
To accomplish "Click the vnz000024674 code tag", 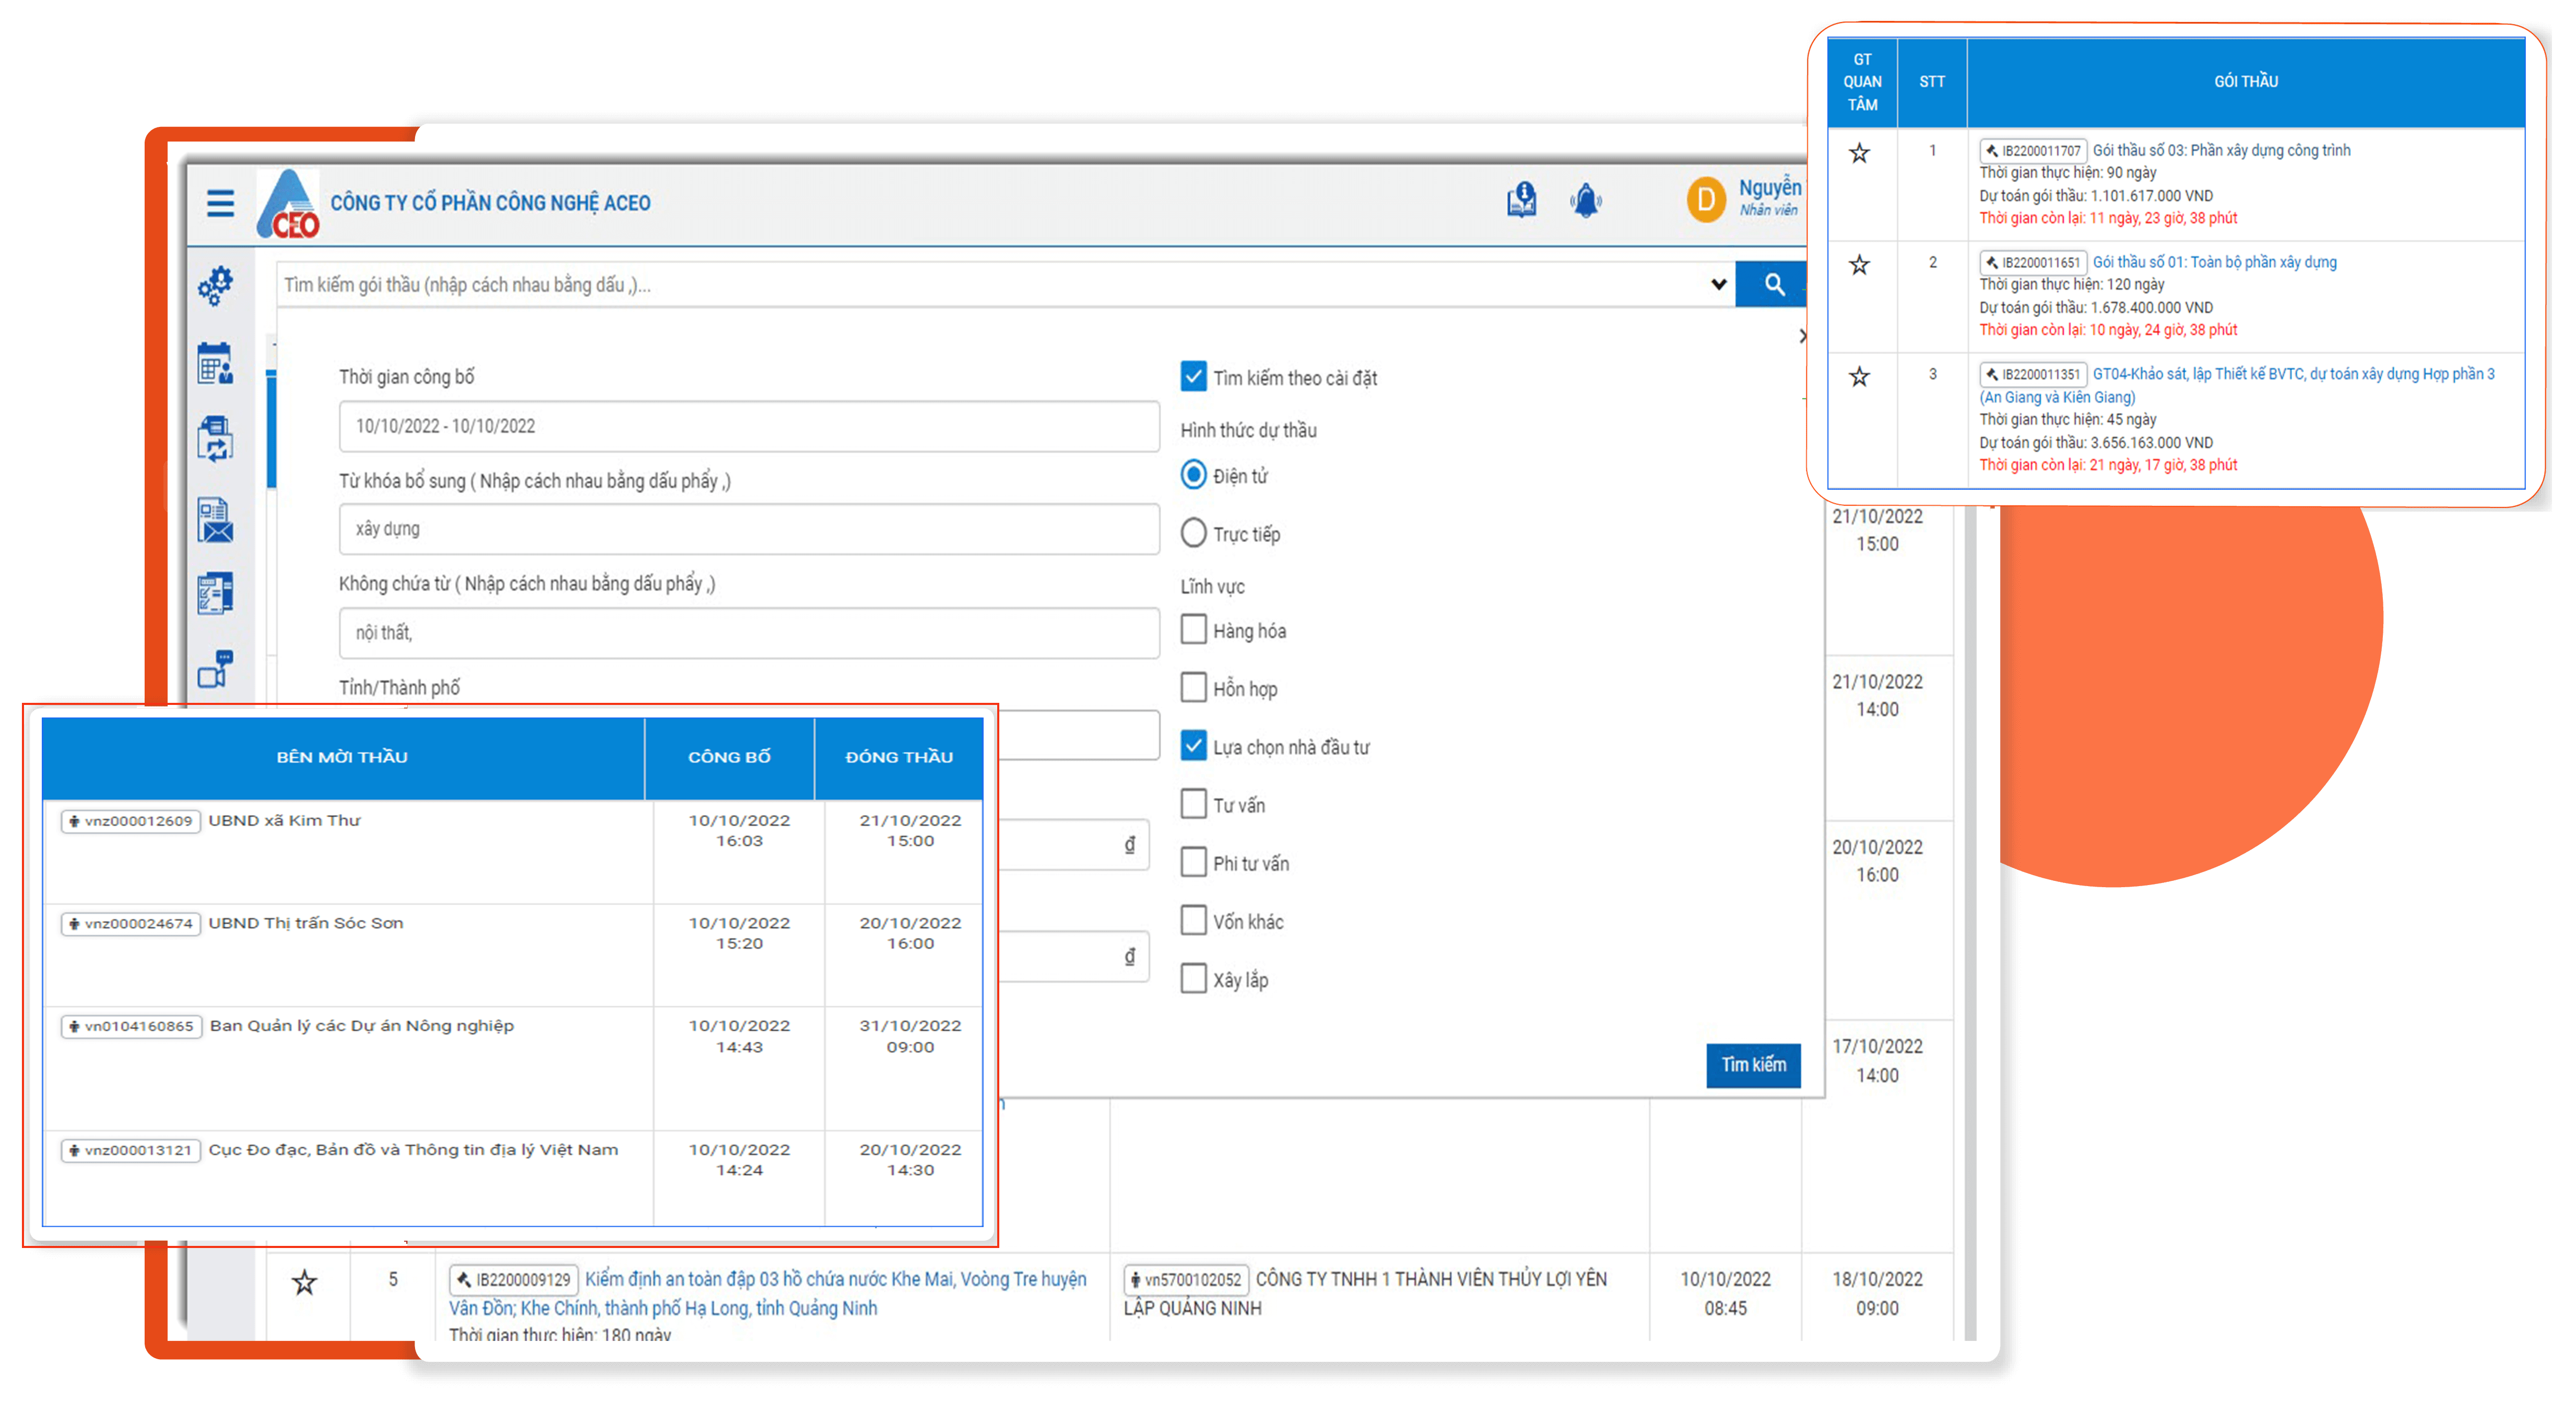I will coord(131,925).
